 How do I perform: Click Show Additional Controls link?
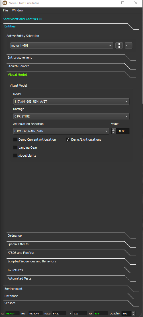pyautogui.click(x=23, y=19)
